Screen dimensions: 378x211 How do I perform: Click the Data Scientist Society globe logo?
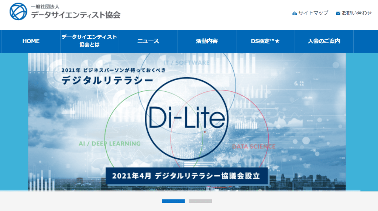[18, 11]
